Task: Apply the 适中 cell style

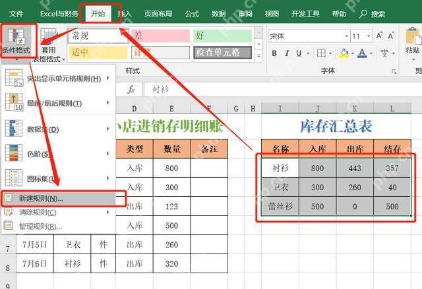Action: [98, 53]
